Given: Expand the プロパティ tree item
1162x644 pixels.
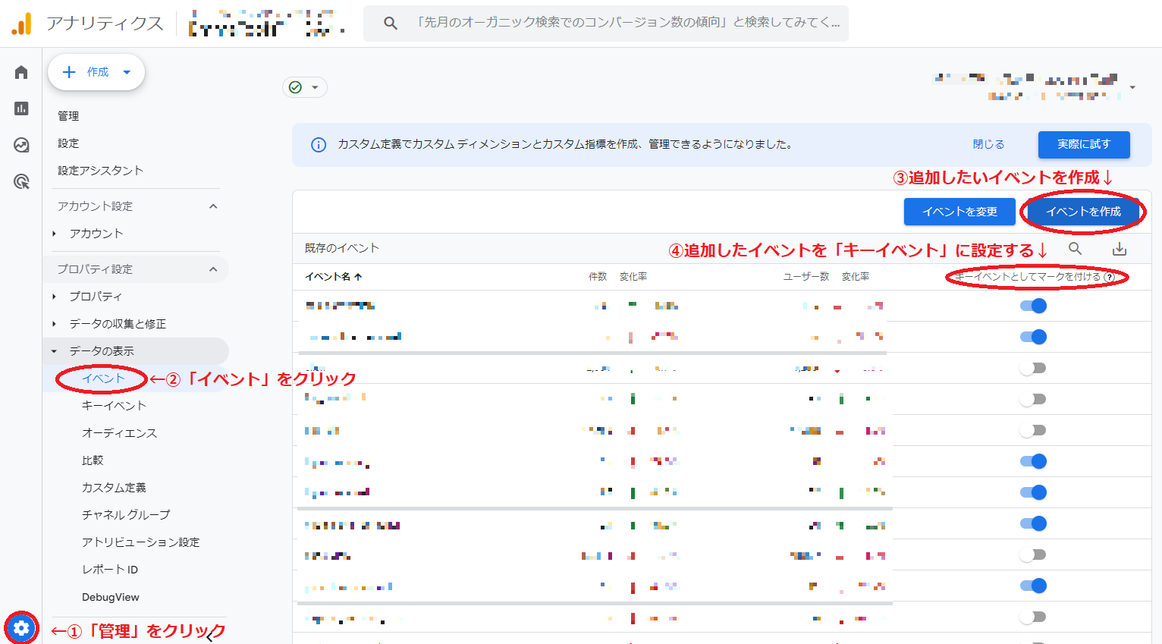Looking at the screenshot, I should coord(55,297).
